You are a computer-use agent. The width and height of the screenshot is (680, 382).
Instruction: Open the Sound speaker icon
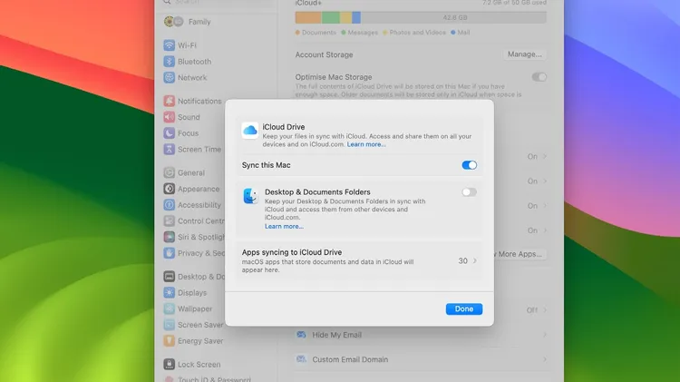click(170, 117)
